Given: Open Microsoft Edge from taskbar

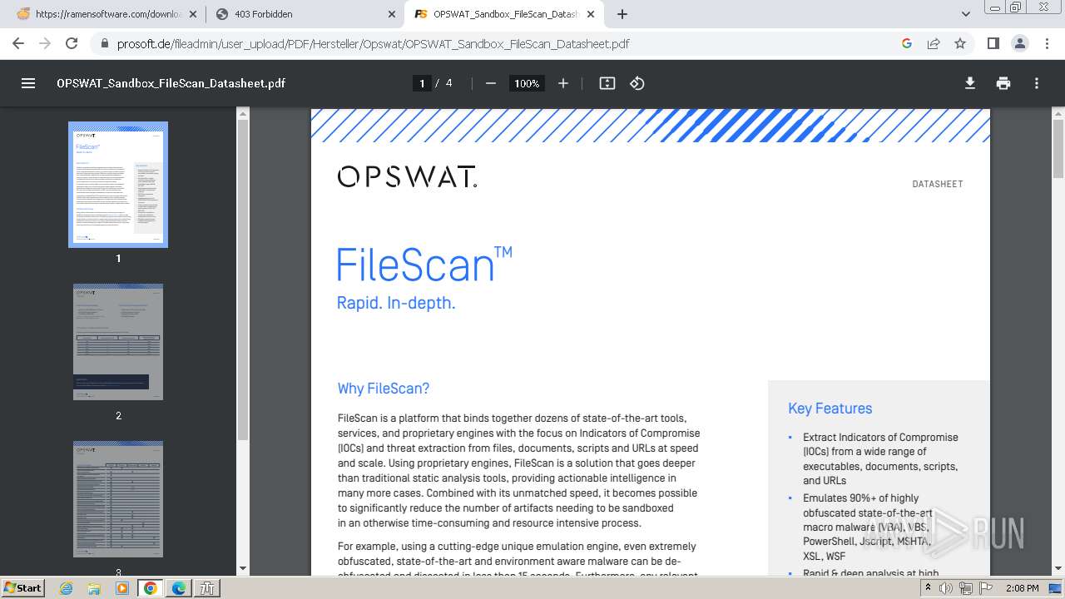Looking at the screenshot, I should 179,587.
